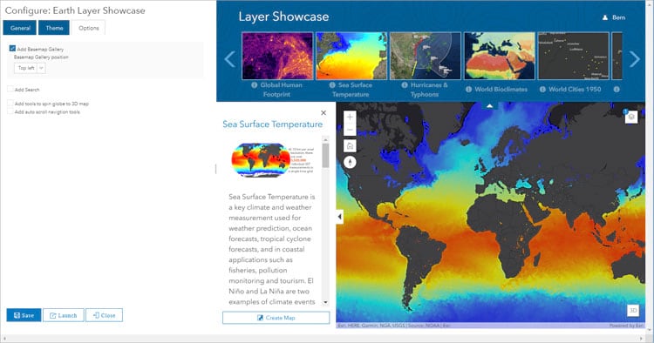
Task: Uncheck Add Basemap Gallery option
Action: tap(12, 49)
